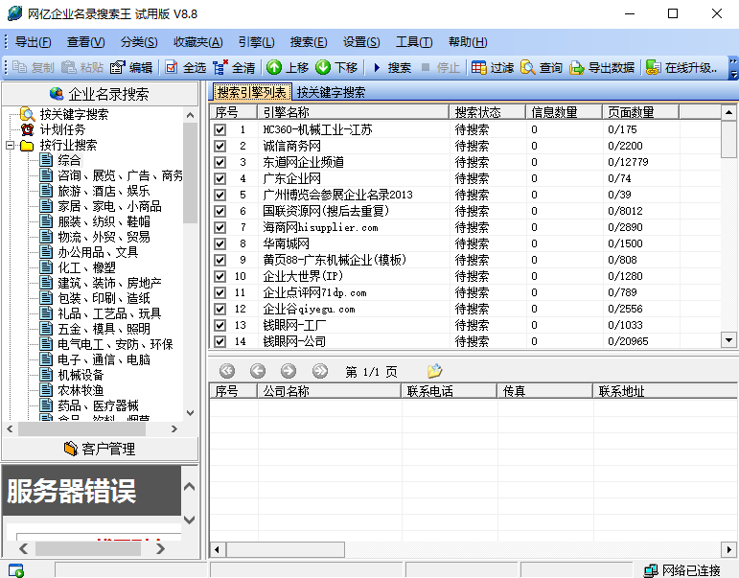739x578 pixels.
Task: Open 计划任务 scheduled task item
Action: [62, 129]
